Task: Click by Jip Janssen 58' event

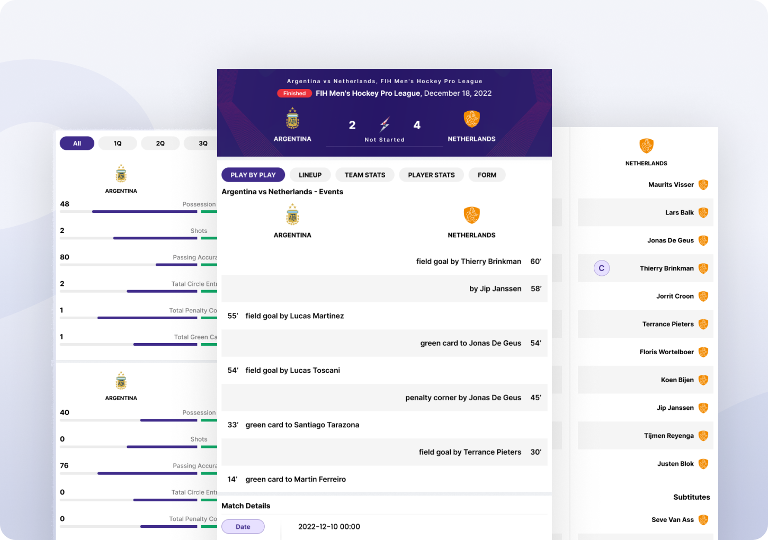Action: tap(385, 289)
